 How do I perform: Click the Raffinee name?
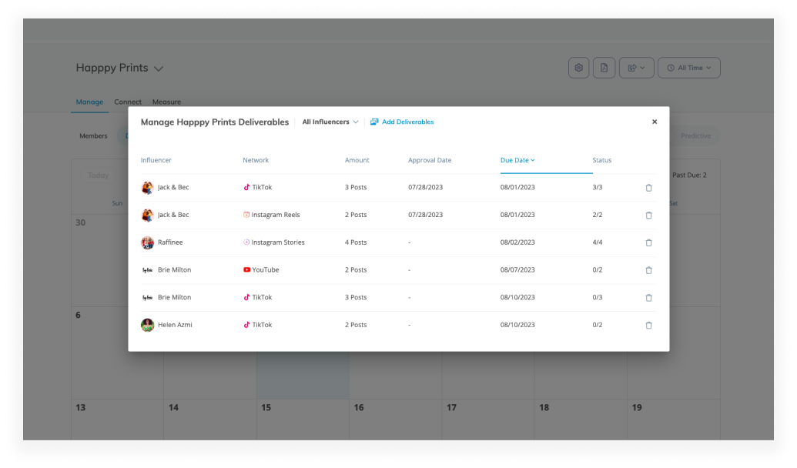click(170, 242)
